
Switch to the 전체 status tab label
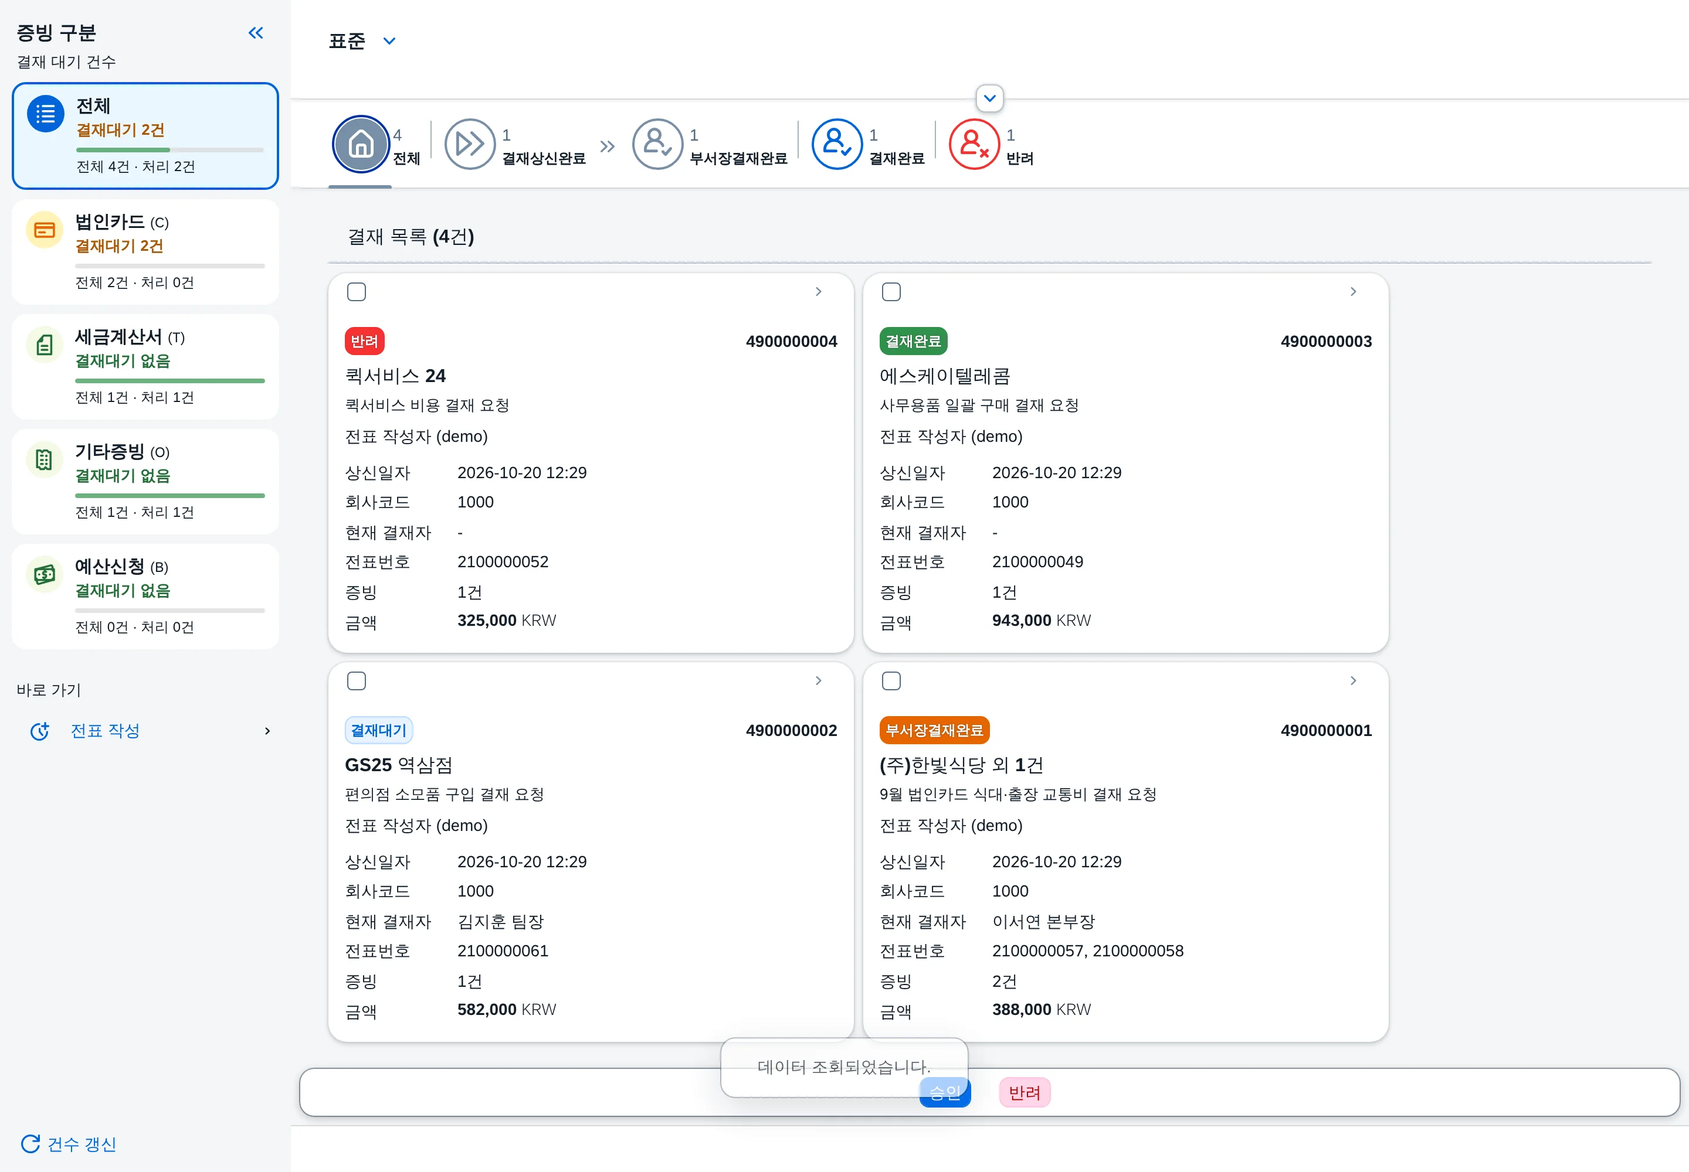406,159
